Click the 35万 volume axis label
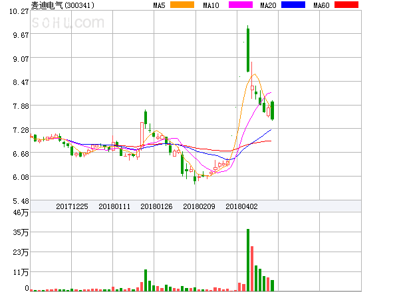This screenshot has width=399, height=292. pos(21,232)
